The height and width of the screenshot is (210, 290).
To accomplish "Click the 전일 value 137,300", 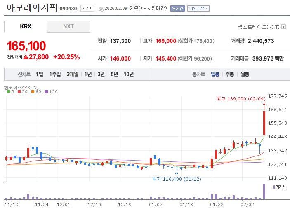I will click(120, 41).
